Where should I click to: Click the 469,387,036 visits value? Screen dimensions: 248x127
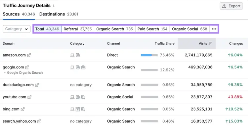tap(200, 67)
